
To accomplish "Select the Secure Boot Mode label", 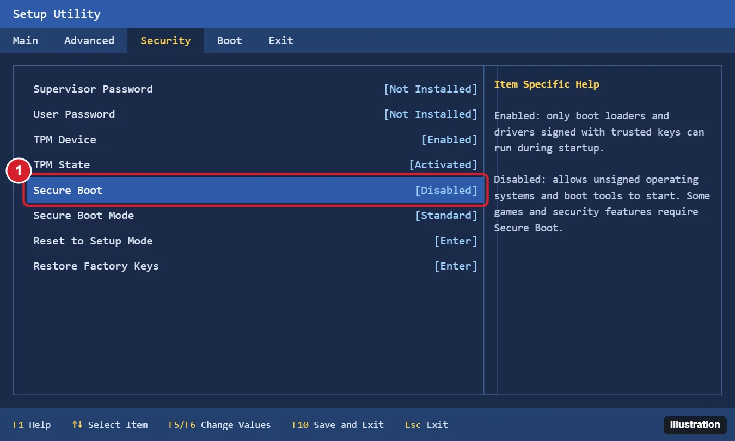I will pyautogui.click(x=84, y=216).
